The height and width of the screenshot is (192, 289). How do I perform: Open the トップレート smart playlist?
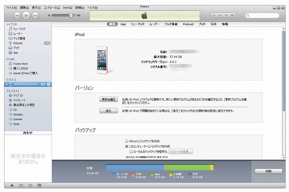28,100
